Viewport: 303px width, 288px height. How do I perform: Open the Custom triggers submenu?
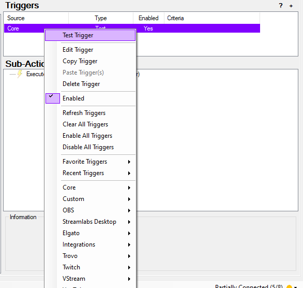(x=90, y=199)
